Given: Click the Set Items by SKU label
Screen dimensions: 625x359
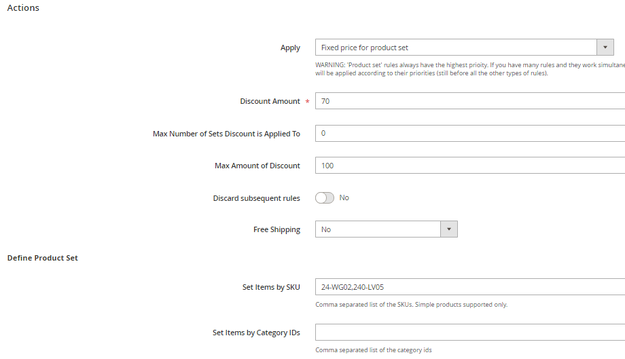Looking at the screenshot, I should click(x=271, y=288).
